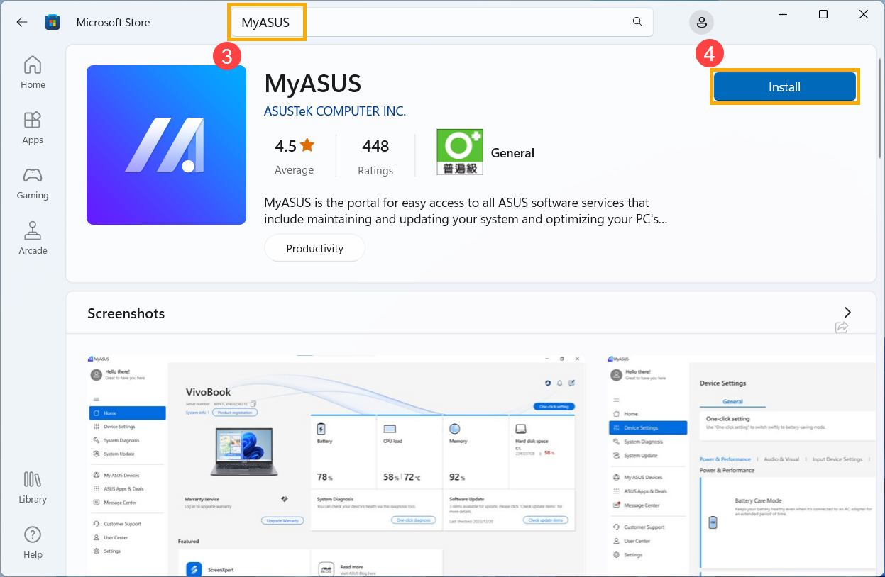885x577 pixels.
Task: Install the MyASUS app
Action: click(784, 87)
